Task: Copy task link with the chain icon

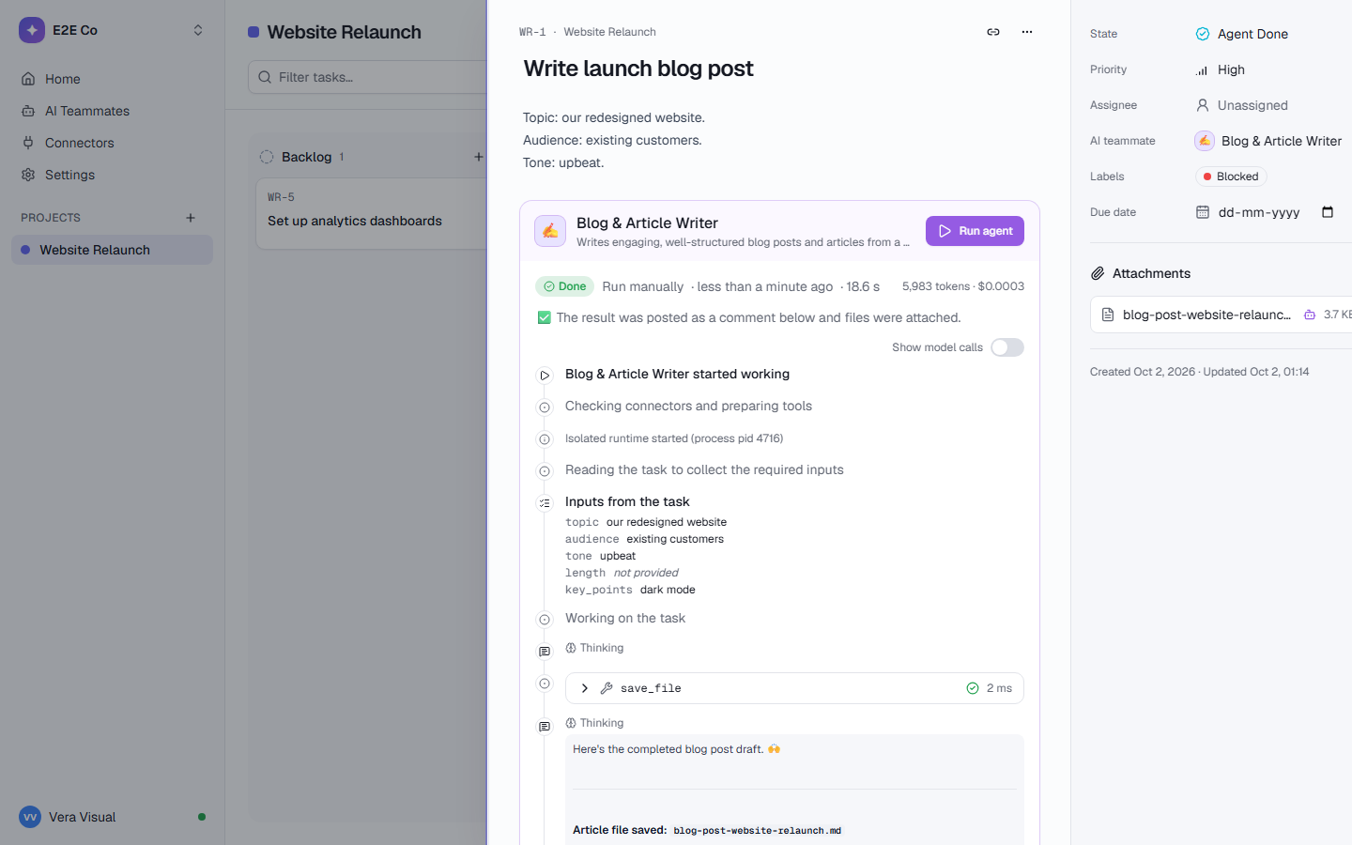Action: pyautogui.click(x=993, y=32)
